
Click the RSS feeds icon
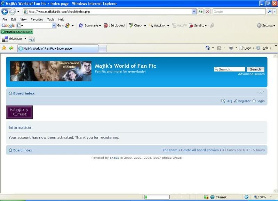click(219, 48)
